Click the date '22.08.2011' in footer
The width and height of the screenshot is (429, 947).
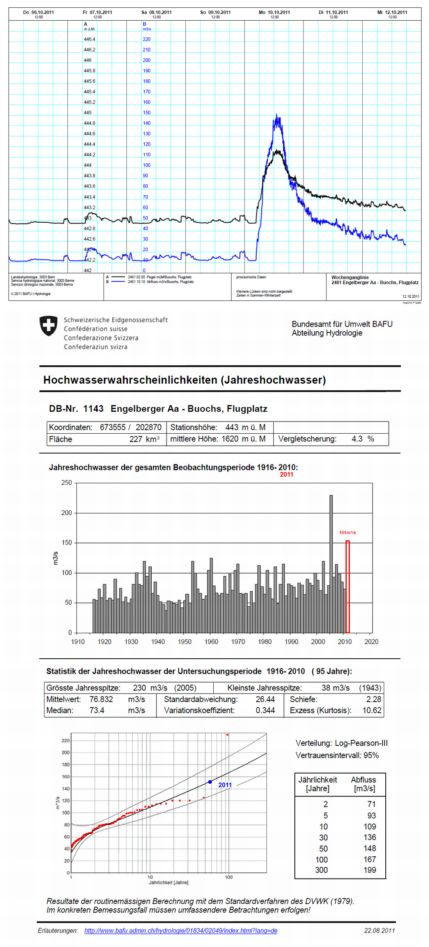click(379, 931)
